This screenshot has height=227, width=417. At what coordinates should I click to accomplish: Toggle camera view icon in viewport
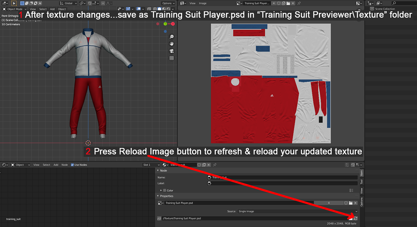pos(172,51)
